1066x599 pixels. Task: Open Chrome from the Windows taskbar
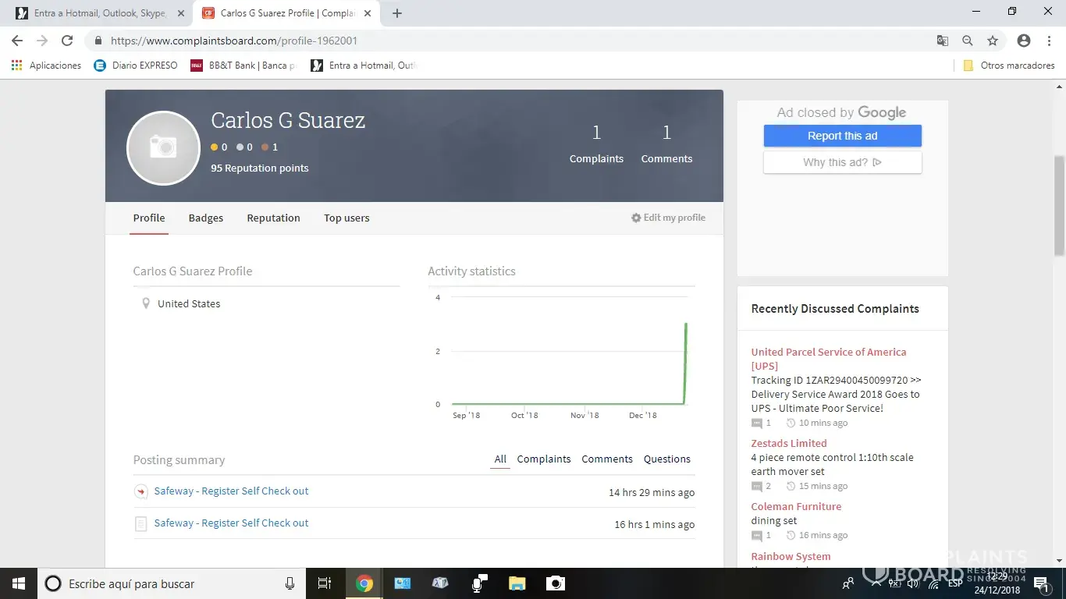tap(364, 583)
